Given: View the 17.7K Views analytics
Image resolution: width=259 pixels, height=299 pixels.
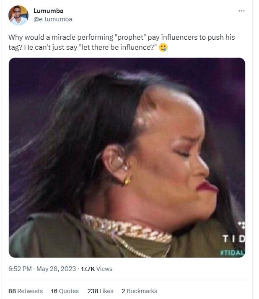Looking at the screenshot, I should pos(96,268).
